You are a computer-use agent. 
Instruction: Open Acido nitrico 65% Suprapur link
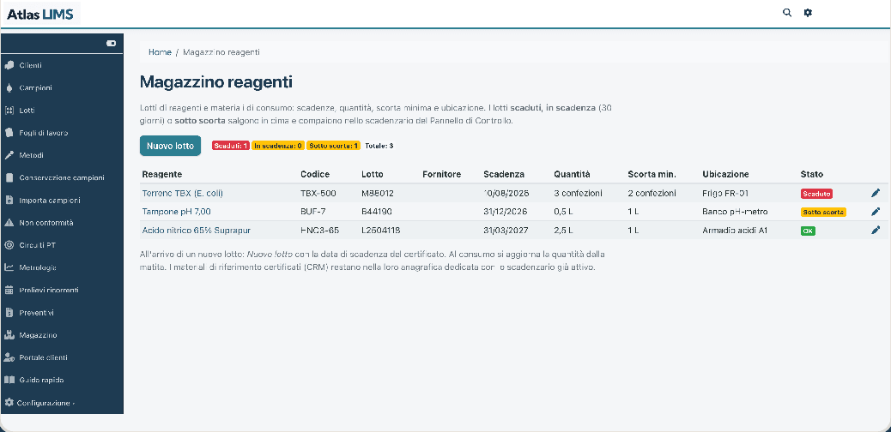pos(196,231)
